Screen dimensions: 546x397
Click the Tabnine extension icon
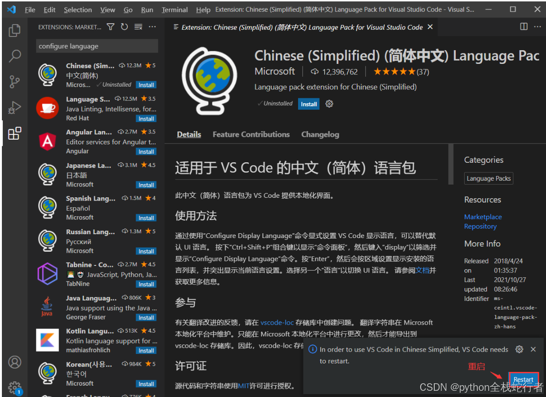click(47, 273)
